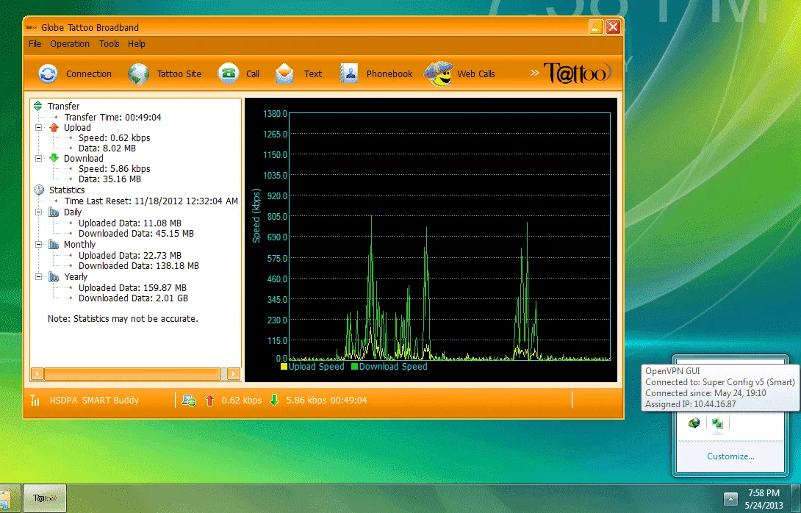The image size is (801, 513).
Task: Open the Operation menu
Action: [70, 44]
